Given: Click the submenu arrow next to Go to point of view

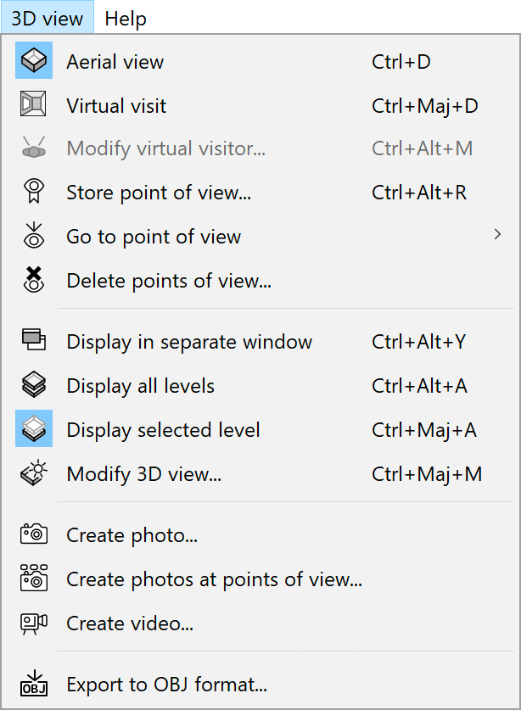Looking at the screenshot, I should 498,235.
